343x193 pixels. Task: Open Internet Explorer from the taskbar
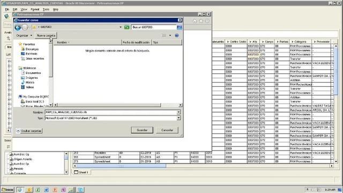20,190
